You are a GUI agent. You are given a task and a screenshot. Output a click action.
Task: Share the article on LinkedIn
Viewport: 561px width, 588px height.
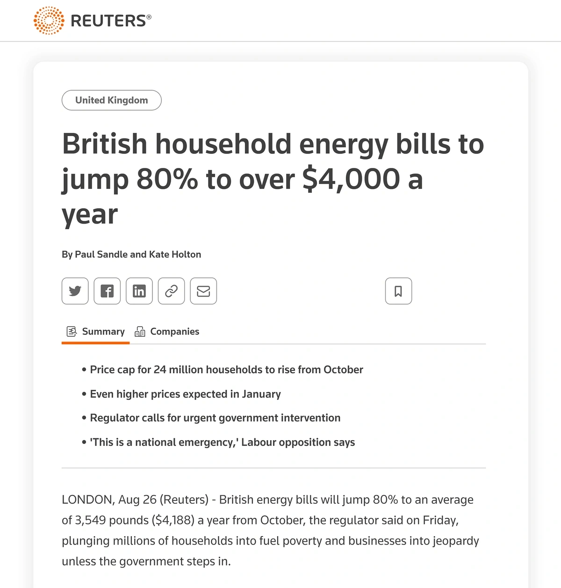(139, 291)
